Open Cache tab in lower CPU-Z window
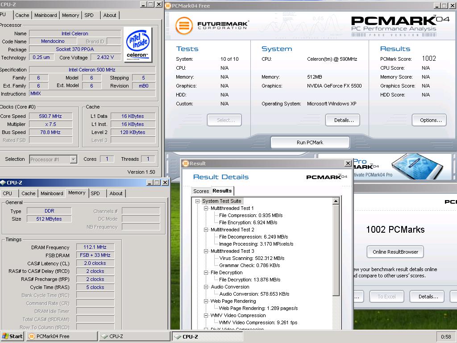The width and height of the screenshot is (457, 343). coord(28,193)
